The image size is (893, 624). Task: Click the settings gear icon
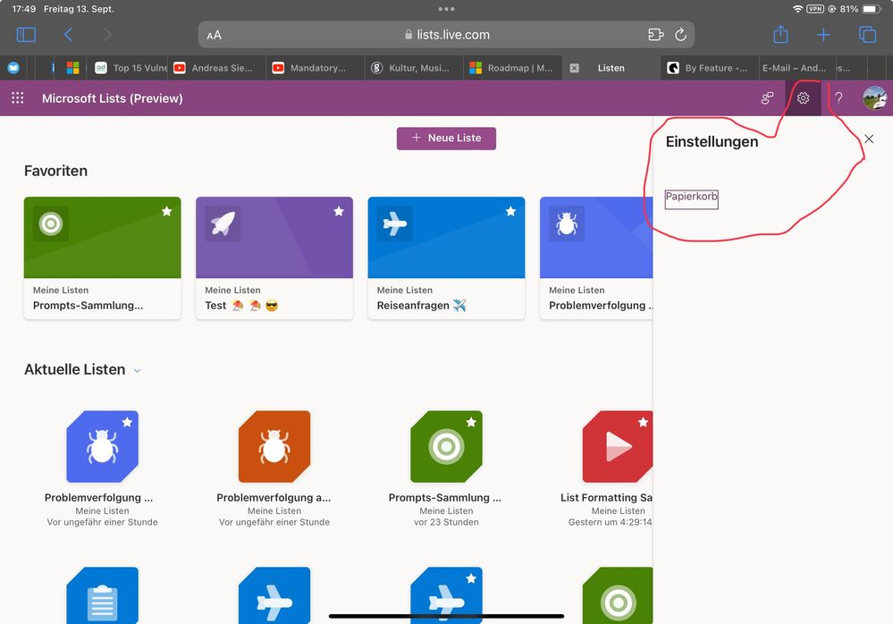(803, 98)
